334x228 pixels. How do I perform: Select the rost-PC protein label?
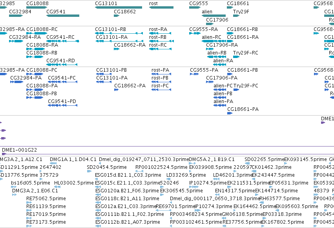click(x=160, y=86)
